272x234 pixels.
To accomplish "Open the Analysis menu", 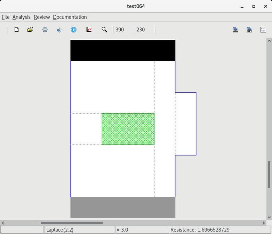I will [x=21, y=17].
